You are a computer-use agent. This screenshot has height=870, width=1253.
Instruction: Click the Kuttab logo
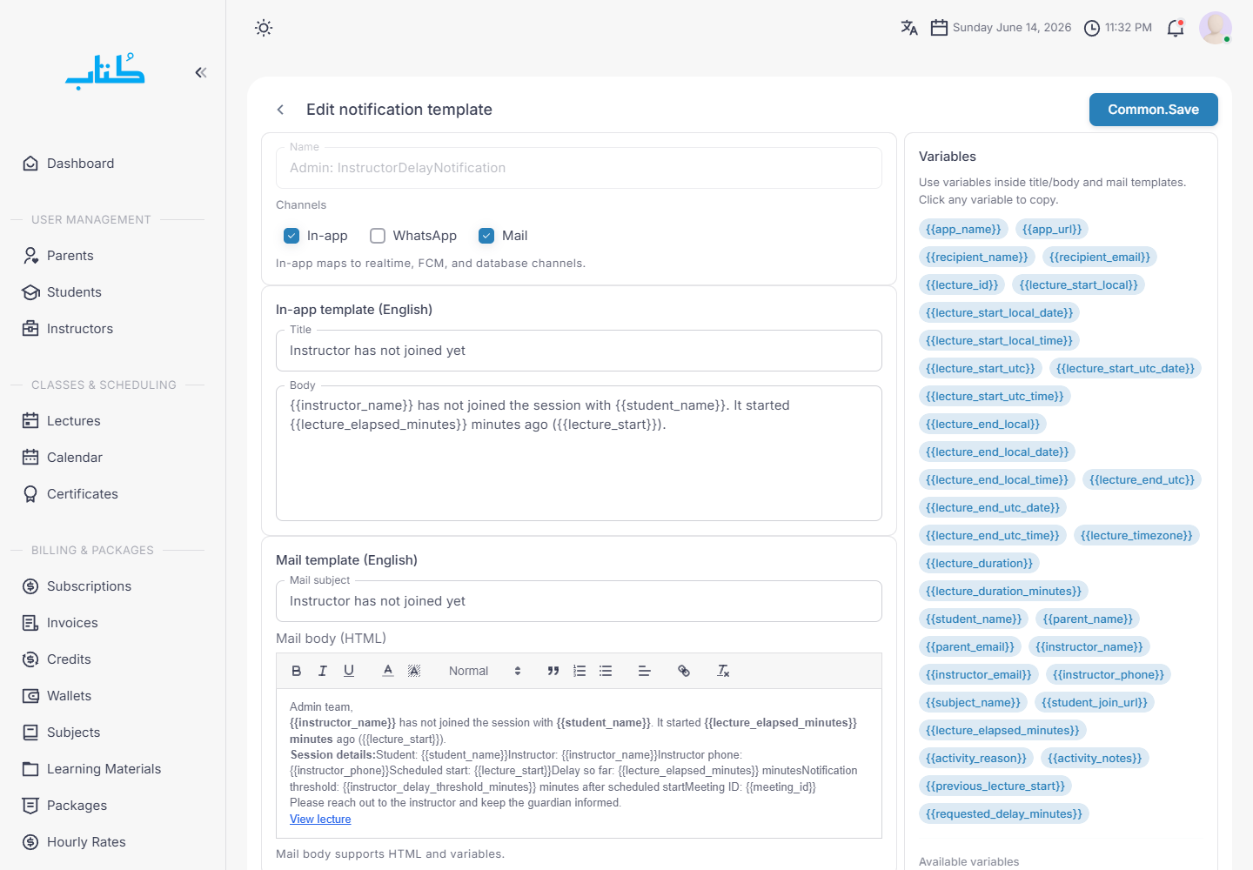click(x=105, y=72)
